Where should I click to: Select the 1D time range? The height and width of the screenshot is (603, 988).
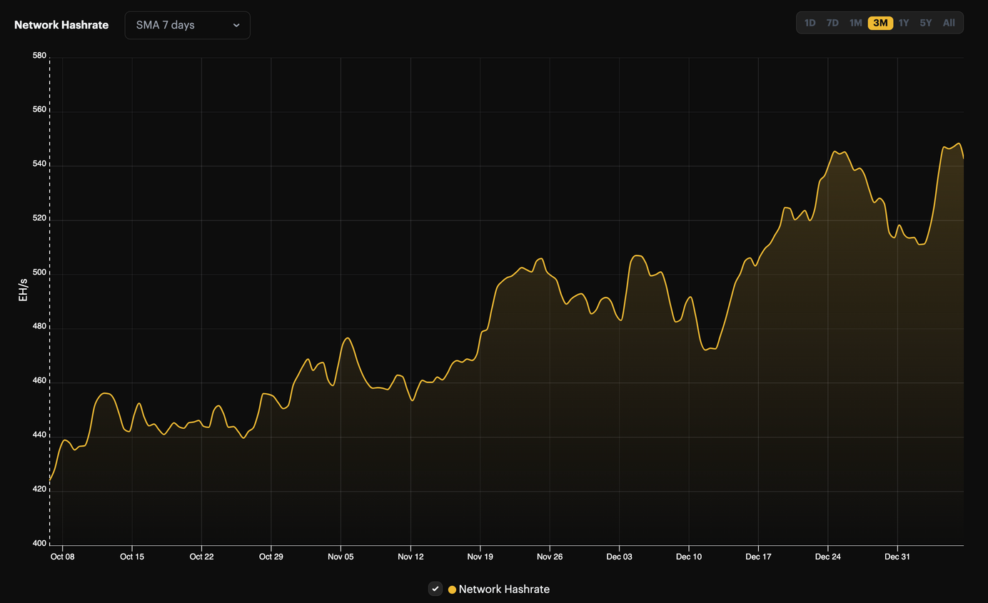810,22
